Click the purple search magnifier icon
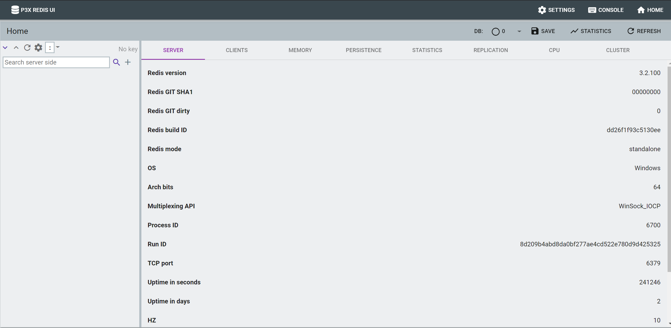 [116, 62]
